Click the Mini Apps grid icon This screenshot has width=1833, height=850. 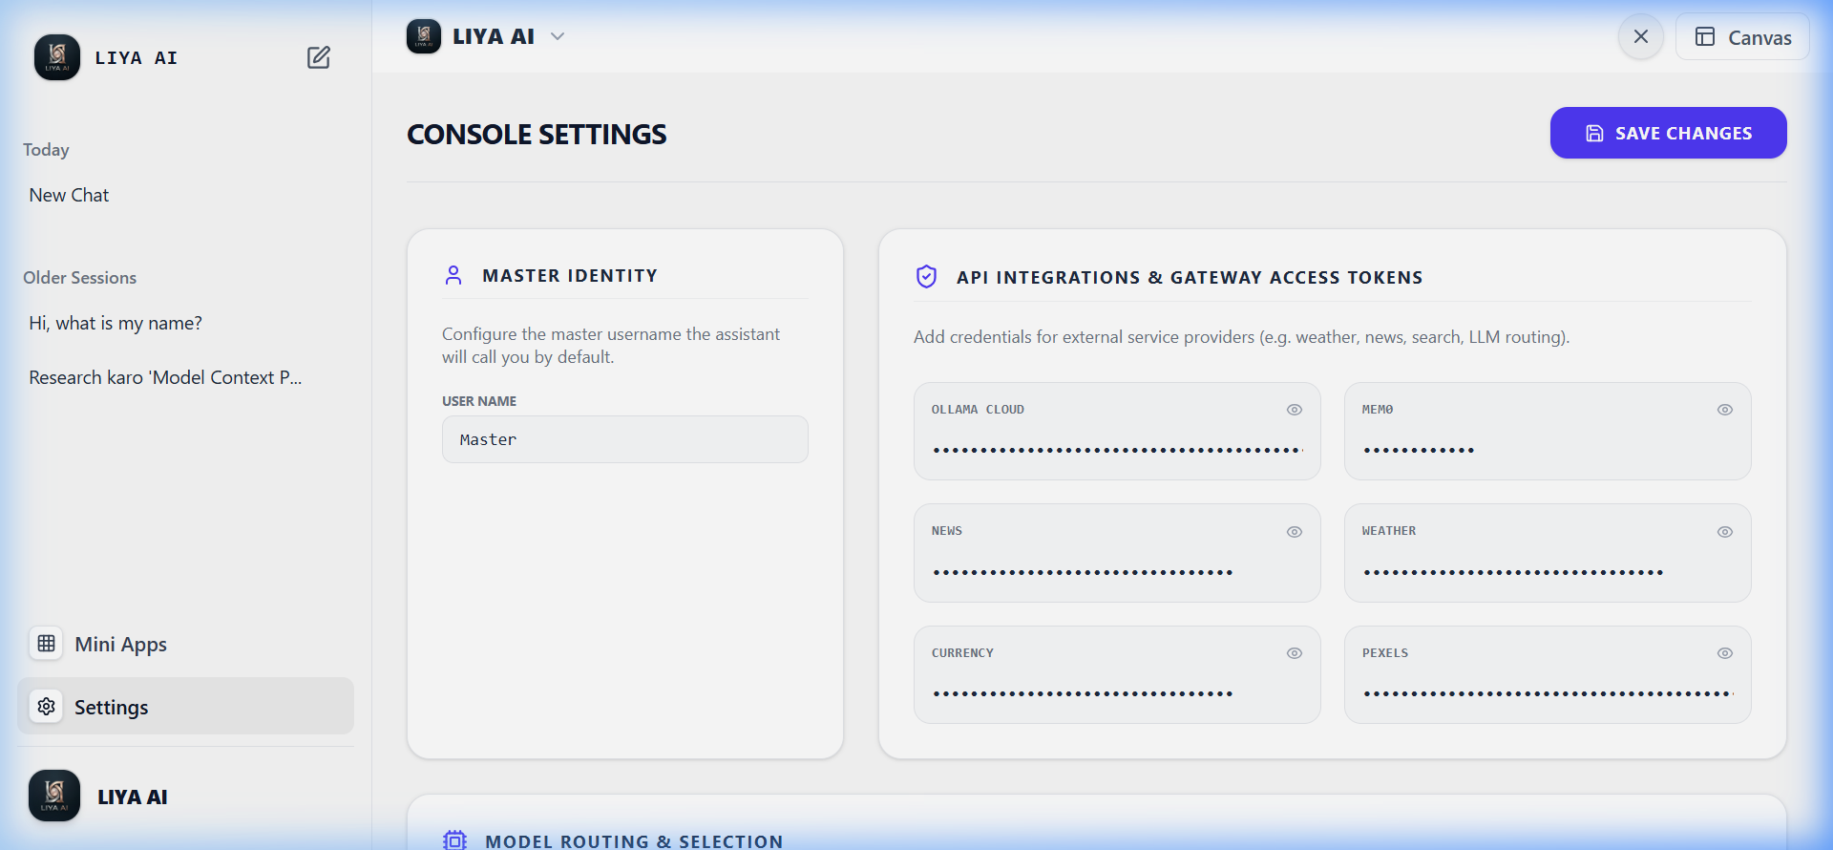click(x=46, y=644)
